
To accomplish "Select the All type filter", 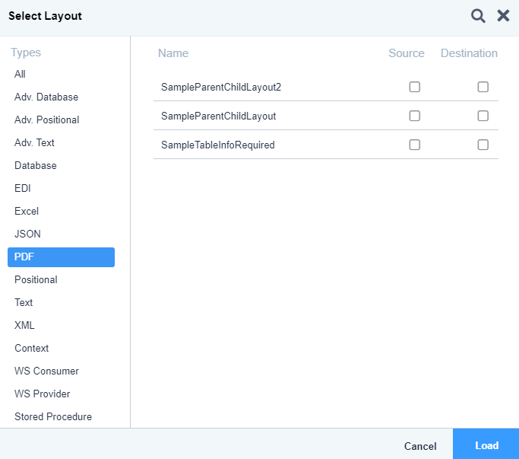I will (x=20, y=74).
